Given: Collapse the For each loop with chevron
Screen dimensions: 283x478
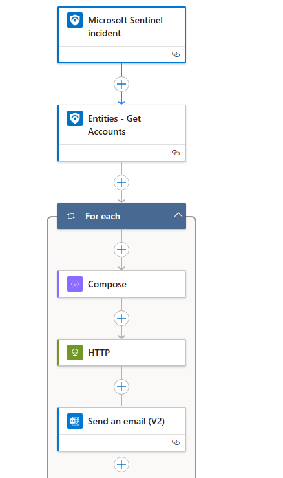Looking at the screenshot, I should pos(178,215).
